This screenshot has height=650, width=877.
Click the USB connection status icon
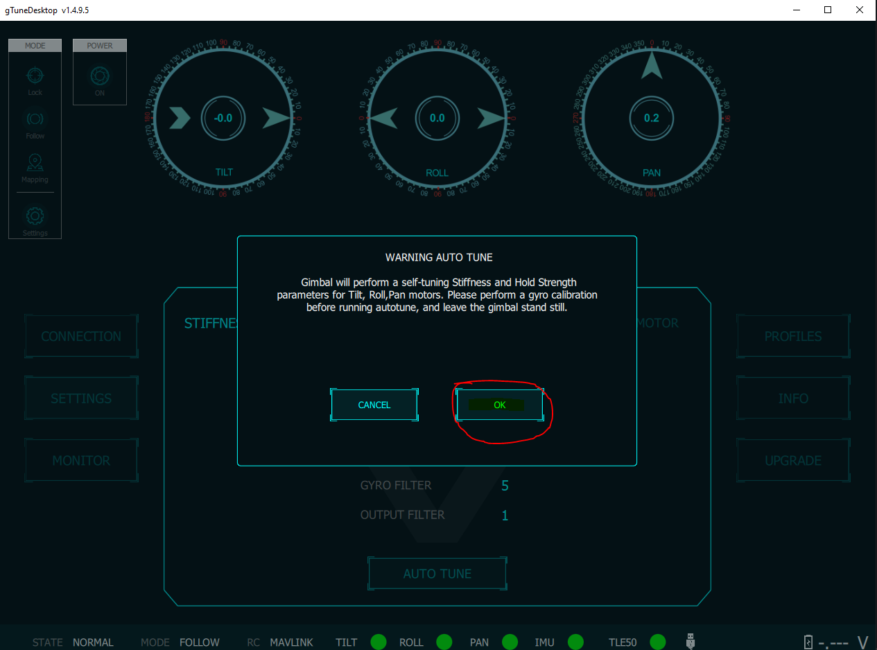691,641
